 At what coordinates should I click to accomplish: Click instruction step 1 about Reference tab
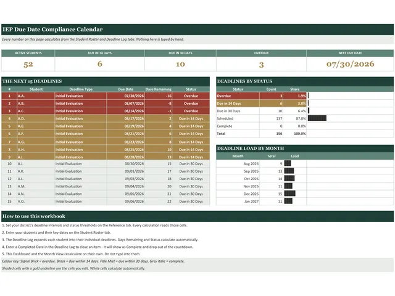tap(94, 225)
